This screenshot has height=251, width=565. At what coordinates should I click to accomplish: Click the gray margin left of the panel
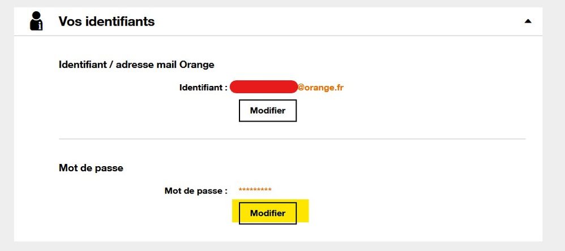pos(7,124)
